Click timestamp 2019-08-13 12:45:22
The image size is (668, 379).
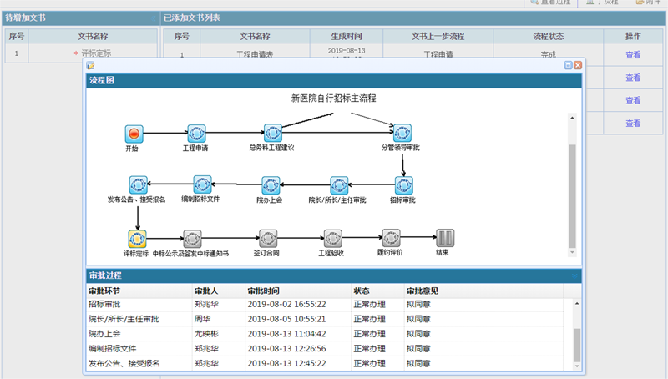pyautogui.click(x=286, y=364)
